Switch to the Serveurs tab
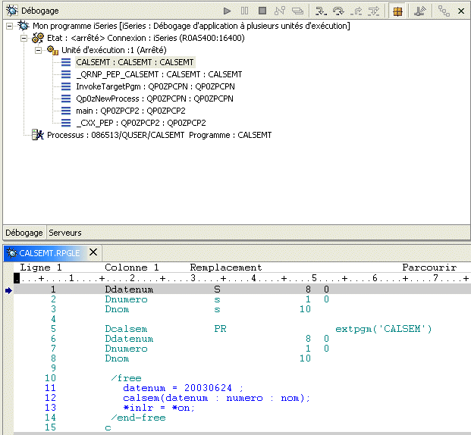 [65, 233]
